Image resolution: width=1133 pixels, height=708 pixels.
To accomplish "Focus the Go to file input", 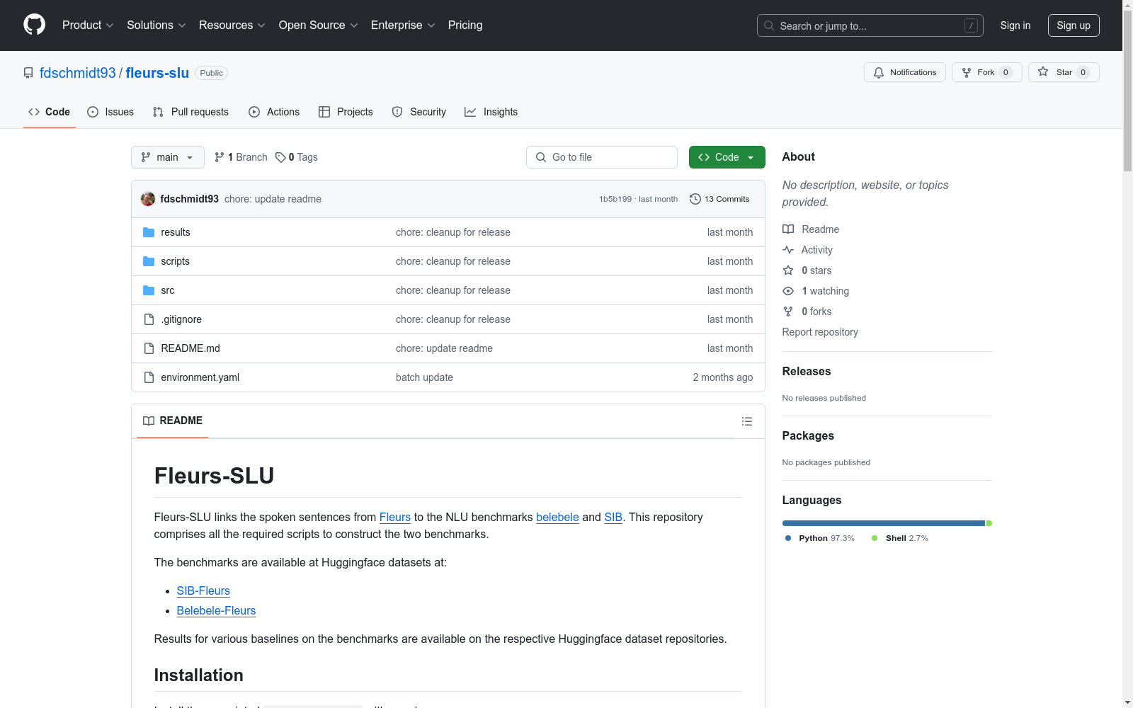I will 602,157.
